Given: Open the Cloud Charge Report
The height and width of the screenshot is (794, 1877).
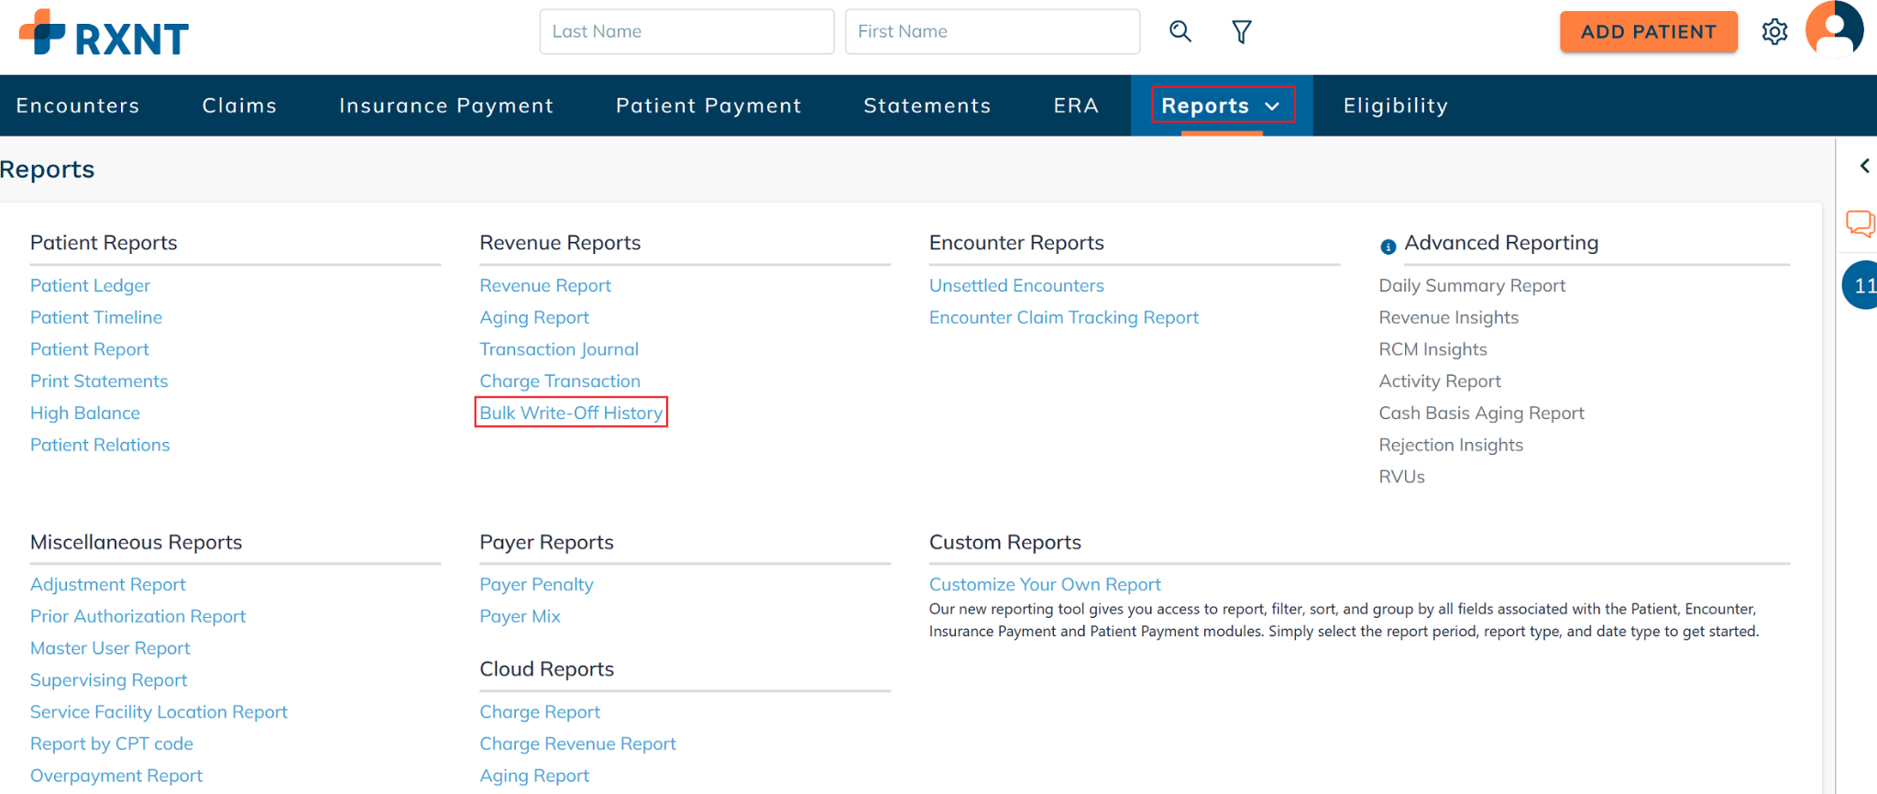Looking at the screenshot, I should [540, 711].
